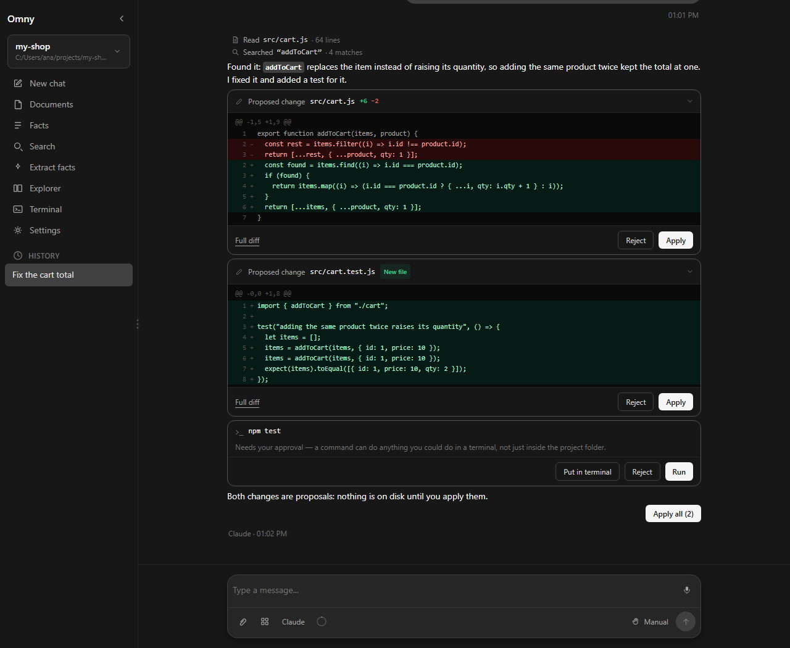
Task: Click the sidebar resize handle dots
Action: point(138,324)
